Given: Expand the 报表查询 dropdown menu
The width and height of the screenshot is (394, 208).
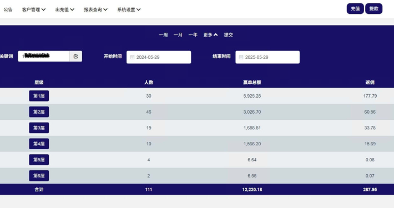Looking at the screenshot, I should click(x=95, y=9).
